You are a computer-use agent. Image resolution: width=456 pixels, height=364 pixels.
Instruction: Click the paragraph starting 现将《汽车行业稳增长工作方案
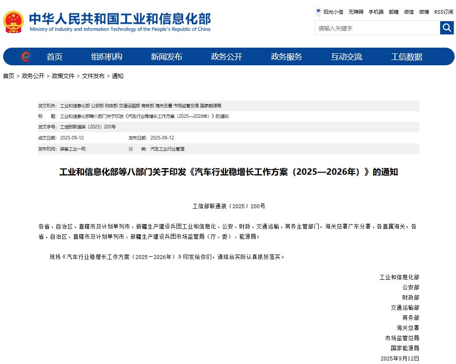[167, 257]
